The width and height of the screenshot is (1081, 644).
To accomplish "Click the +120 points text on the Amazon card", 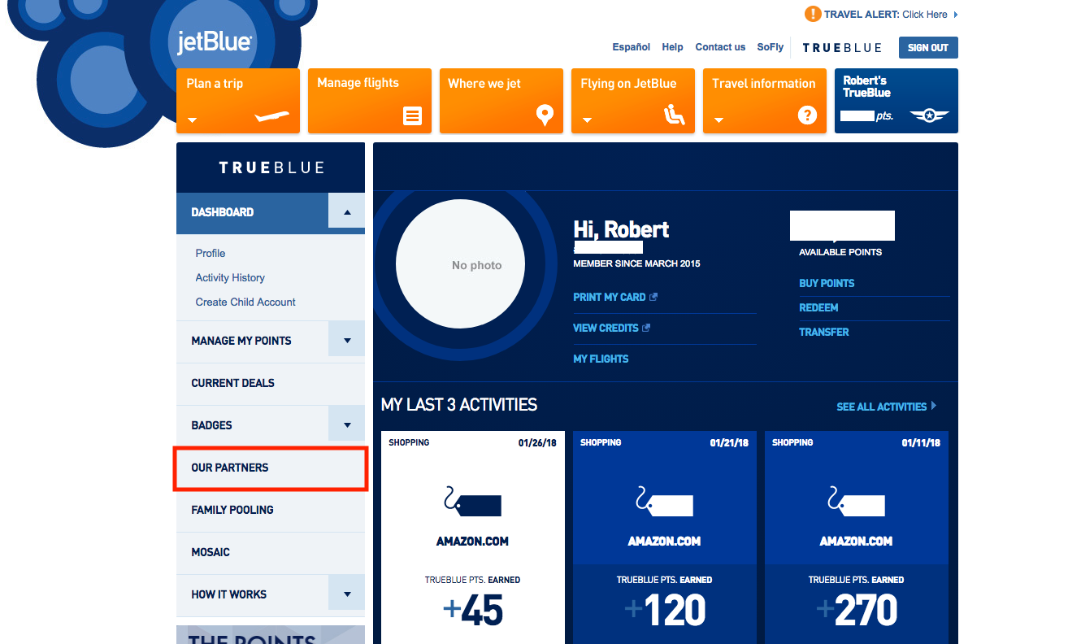I will (665, 611).
